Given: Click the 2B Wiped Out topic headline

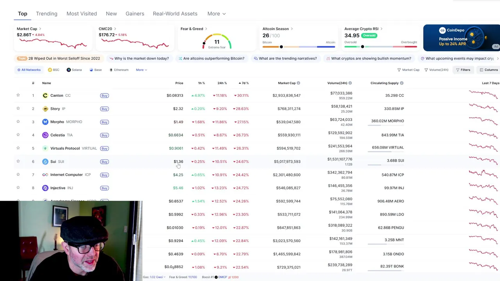Looking at the screenshot, I should (64, 59).
